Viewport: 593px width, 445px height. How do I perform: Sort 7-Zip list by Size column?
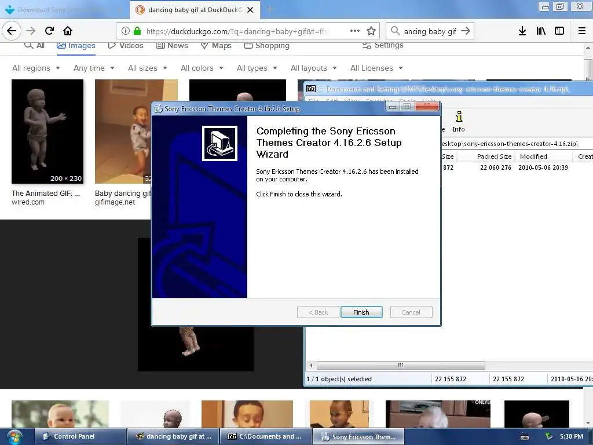click(x=448, y=156)
